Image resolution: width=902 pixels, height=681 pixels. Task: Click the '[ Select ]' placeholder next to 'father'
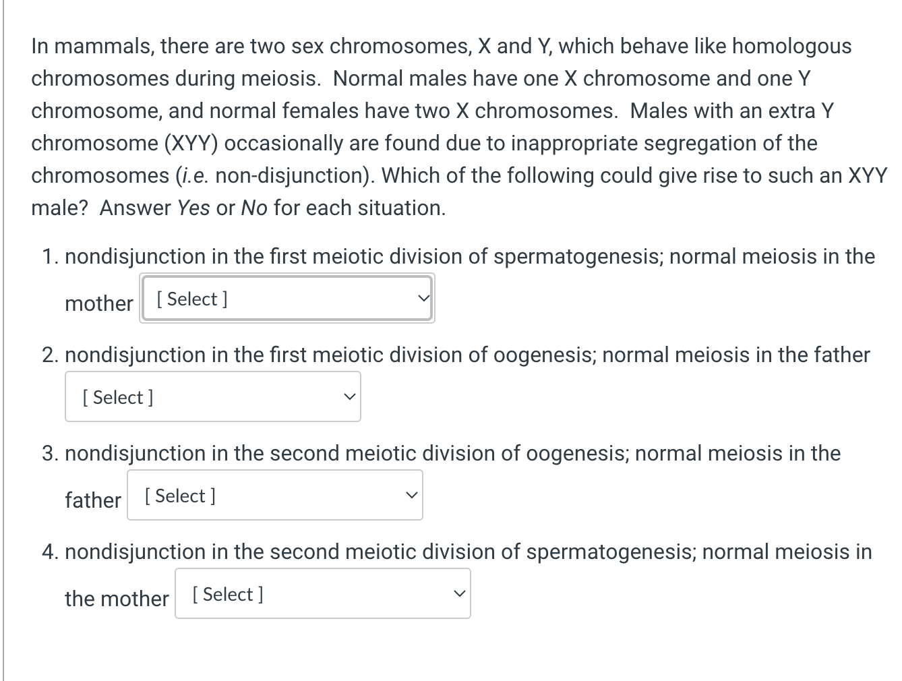[x=180, y=496]
